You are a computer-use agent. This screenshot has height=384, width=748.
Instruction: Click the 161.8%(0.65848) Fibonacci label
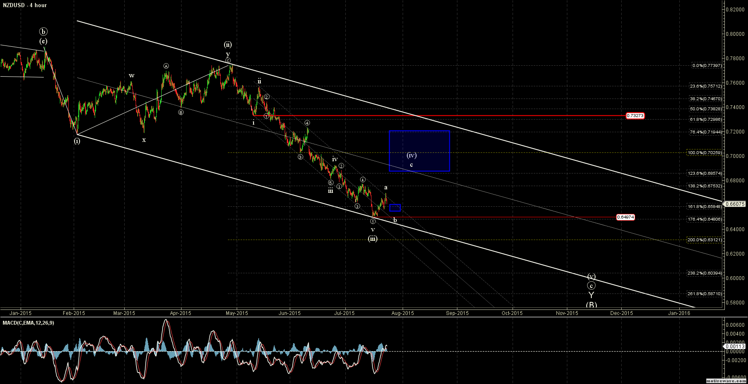point(705,207)
